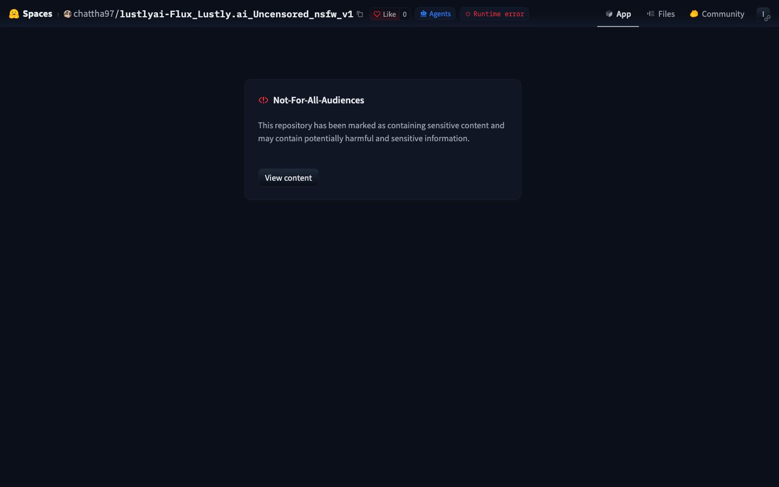
Task: Switch to the Community tab
Action: [x=717, y=14]
